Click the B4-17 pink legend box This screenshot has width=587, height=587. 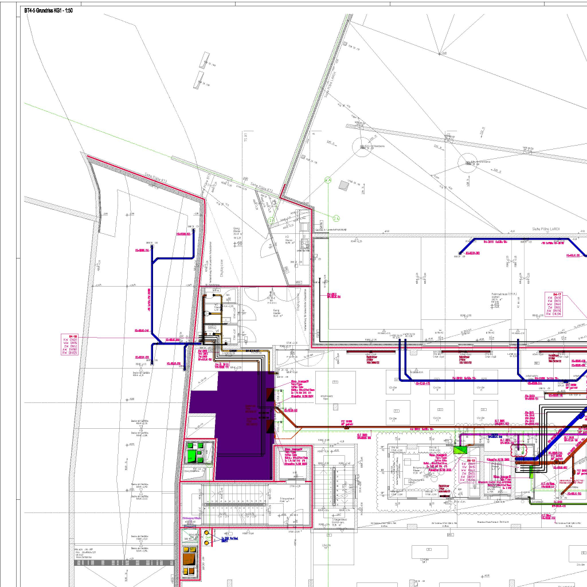[x=554, y=304]
